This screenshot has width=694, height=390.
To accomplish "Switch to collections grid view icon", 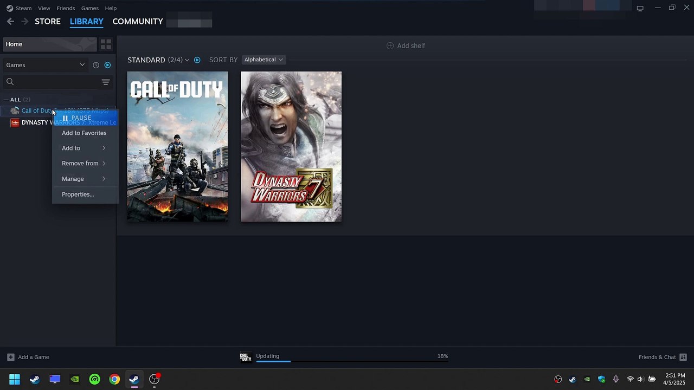I will [106, 44].
